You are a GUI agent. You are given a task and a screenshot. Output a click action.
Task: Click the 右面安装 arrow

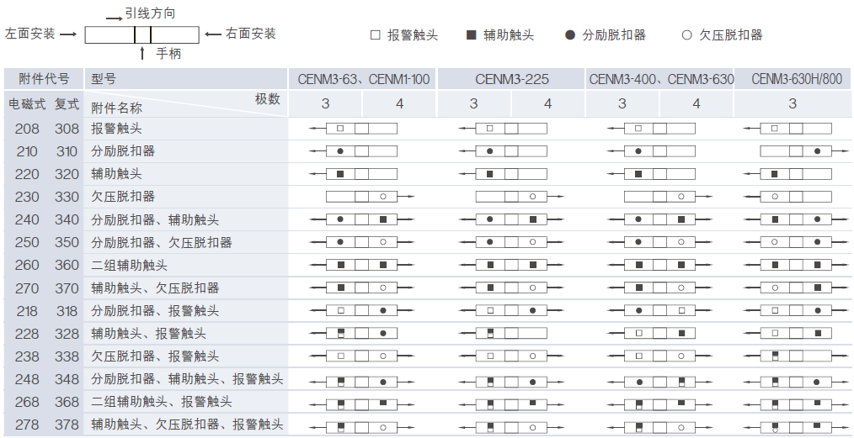point(214,34)
